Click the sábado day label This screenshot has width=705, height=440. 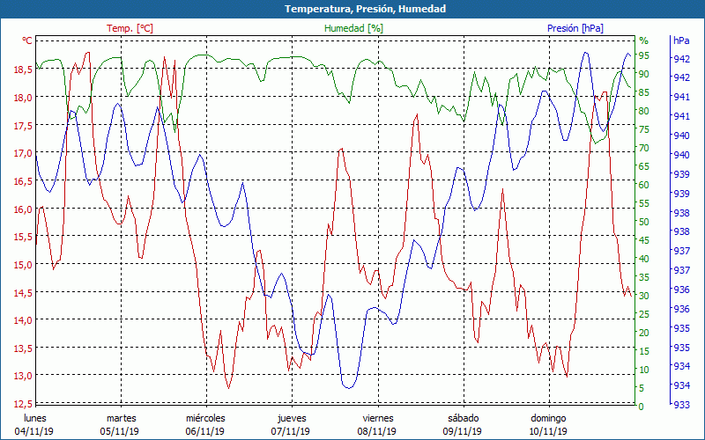(464, 418)
